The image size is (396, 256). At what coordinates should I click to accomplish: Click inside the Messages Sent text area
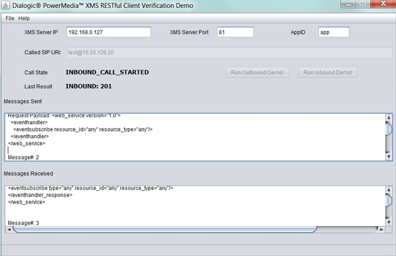(x=189, y=137)
